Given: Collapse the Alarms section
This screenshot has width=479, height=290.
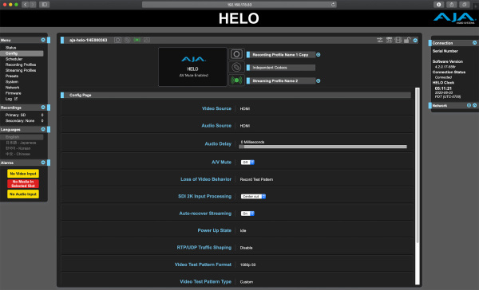Looking at the screenshot, I should [43, 163].
